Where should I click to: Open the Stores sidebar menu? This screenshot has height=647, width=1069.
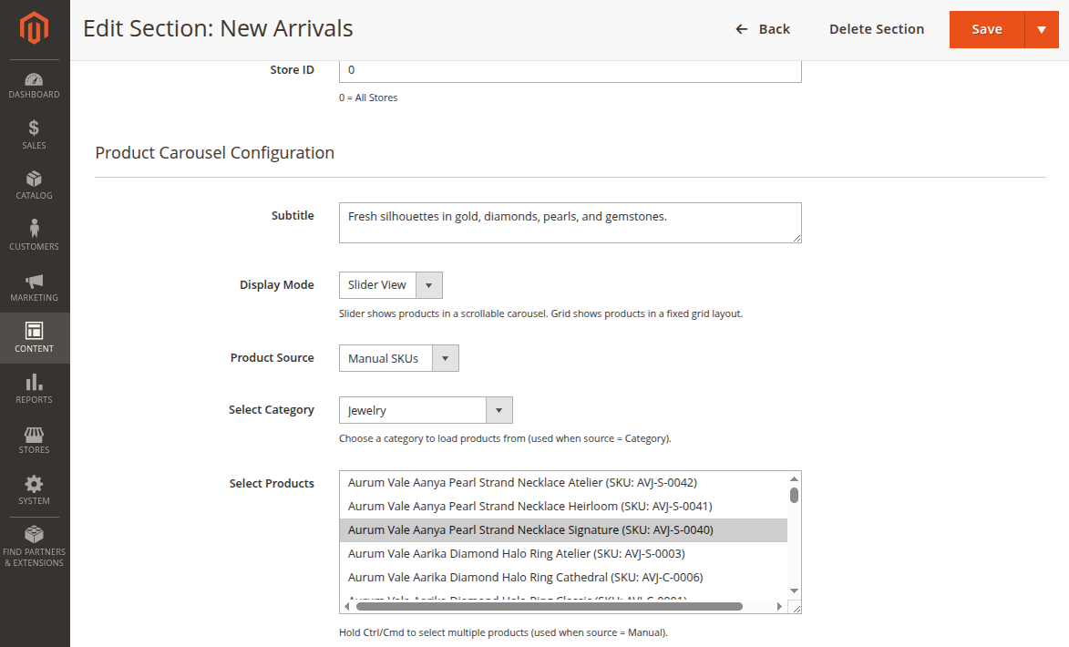pyautogui.click(x=34, y=440)
